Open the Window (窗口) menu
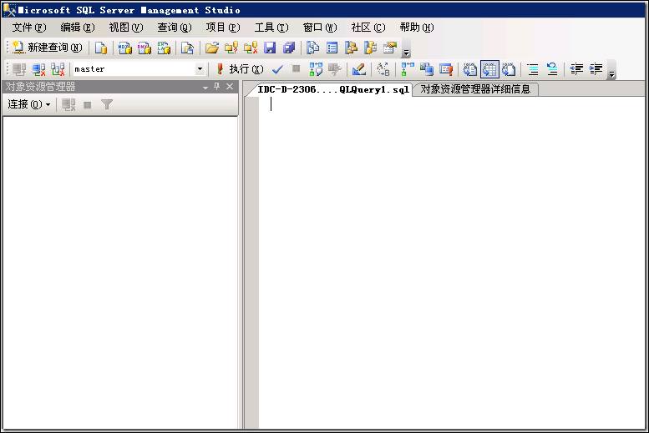 pos(320,28)
